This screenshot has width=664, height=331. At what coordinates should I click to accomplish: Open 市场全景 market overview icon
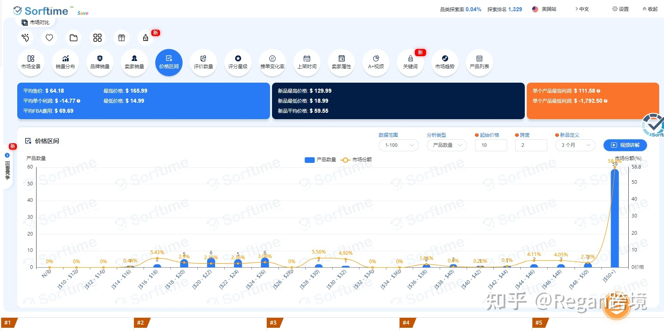tap(31, 62)
